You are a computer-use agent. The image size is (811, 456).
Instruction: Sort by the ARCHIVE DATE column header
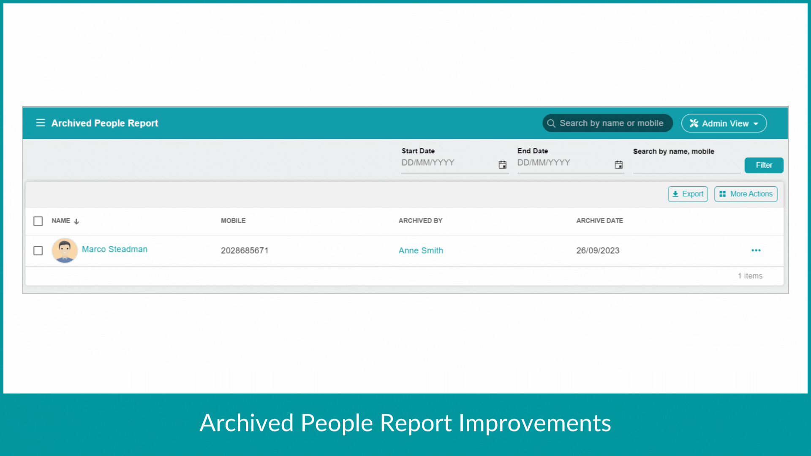tap(599, 220)
